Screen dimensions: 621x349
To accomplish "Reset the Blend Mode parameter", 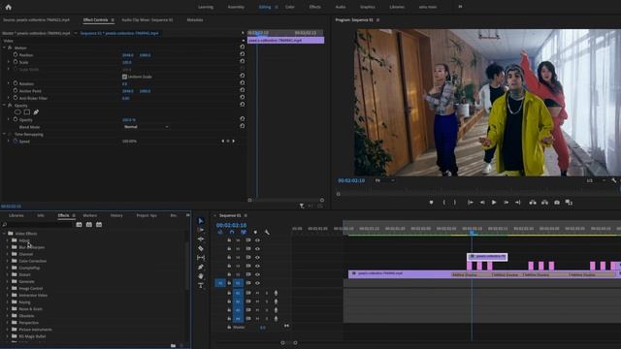I will click(x=242, y=126).
